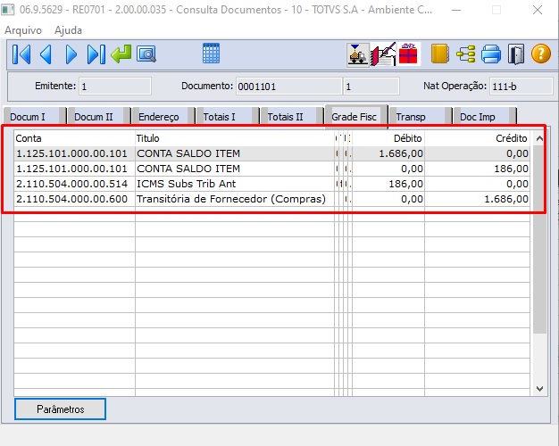
Task: Click the scroll up arrow of grid
Action: point(539,138)
